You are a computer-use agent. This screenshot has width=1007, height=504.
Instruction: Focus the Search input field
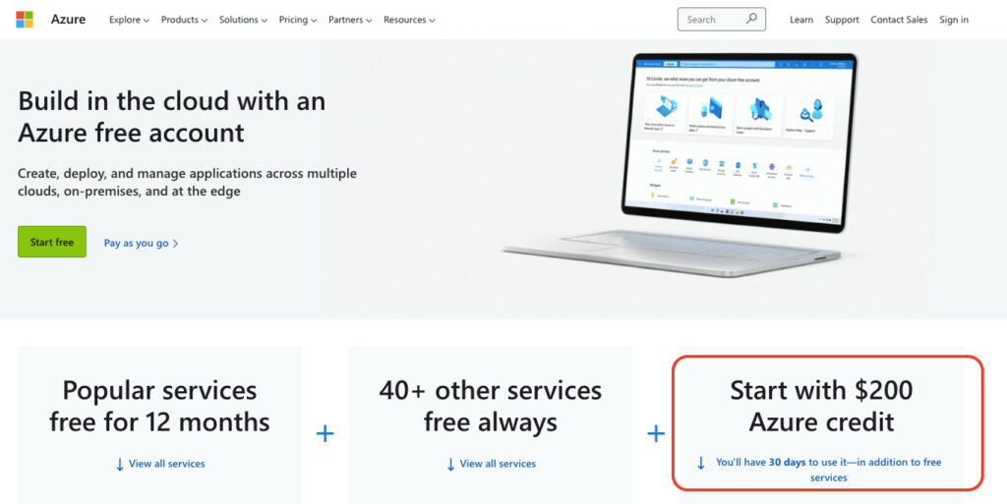click(x=721, y=20)
